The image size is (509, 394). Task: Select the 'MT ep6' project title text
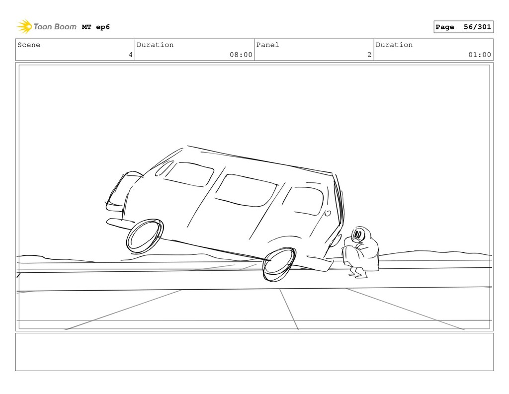point(96,27)
